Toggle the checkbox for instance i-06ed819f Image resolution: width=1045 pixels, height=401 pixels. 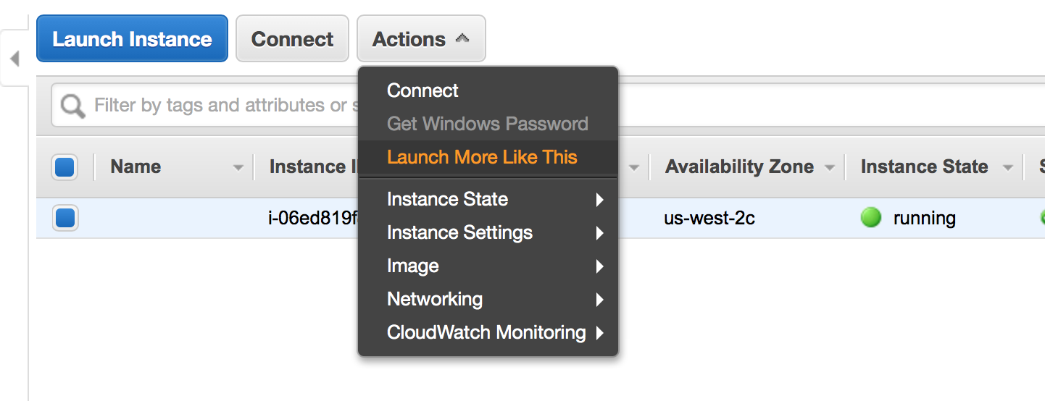[x=64, y=218]
